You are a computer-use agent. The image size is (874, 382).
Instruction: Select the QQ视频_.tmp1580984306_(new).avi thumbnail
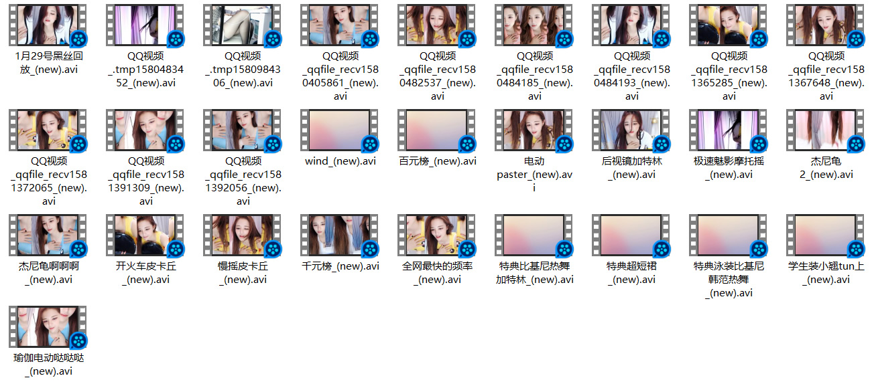(242, 25)
